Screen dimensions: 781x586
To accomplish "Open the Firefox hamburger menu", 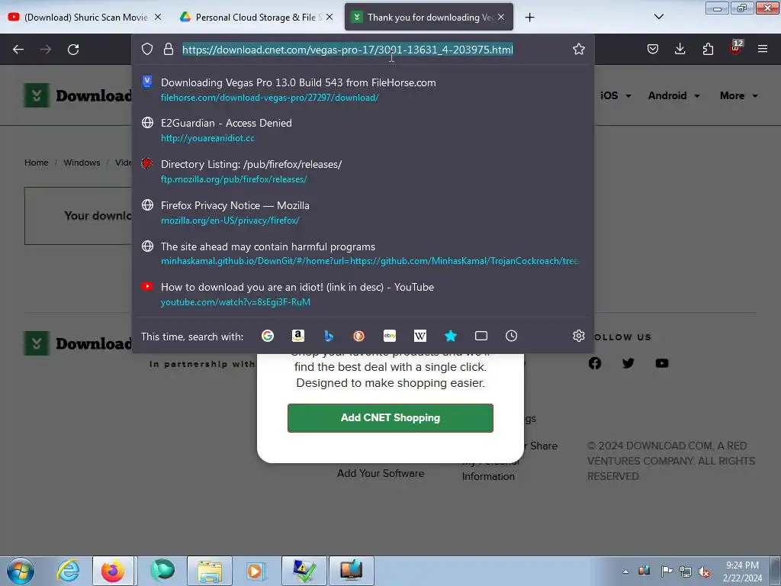I will (x=763, y=49).
